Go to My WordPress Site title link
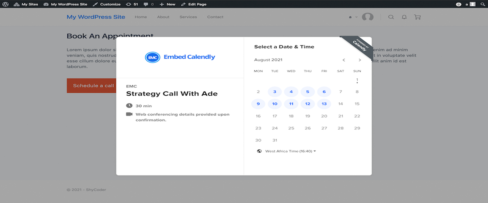The height and width of the screenshot is (203, 488). click(x=96, y=17)
